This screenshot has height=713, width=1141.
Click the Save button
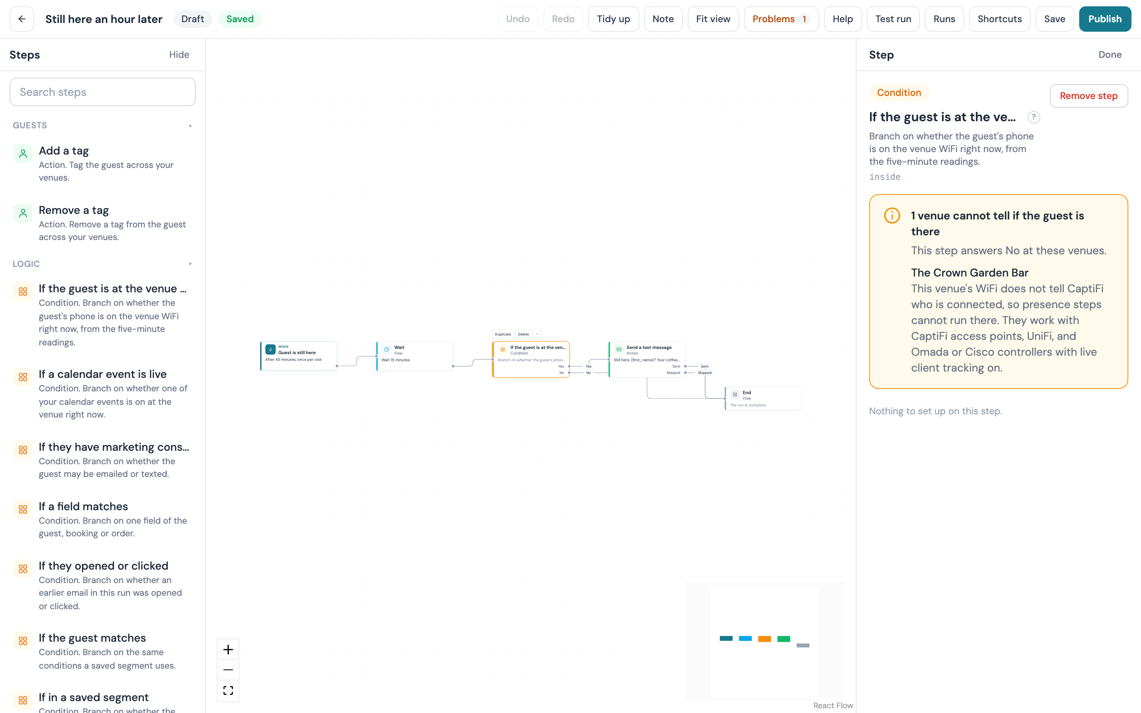1055,19
